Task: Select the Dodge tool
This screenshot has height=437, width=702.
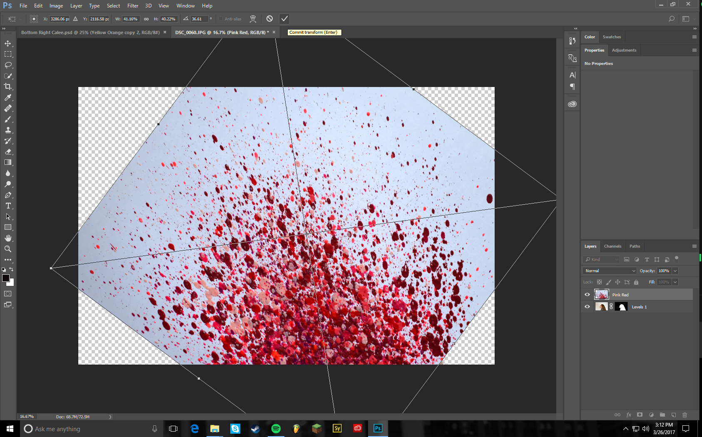Action: point(8,184)
